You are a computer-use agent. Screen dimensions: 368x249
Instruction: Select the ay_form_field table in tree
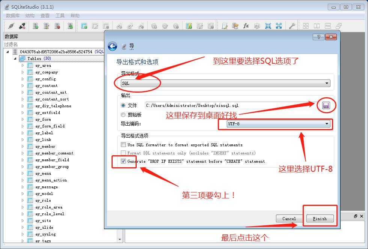click(x=50, y=126)
